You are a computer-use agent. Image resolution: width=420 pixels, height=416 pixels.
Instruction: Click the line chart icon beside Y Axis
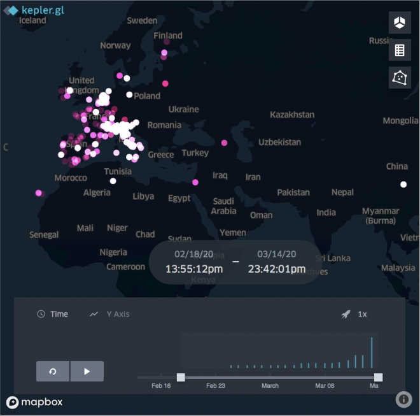pos(94,314)
